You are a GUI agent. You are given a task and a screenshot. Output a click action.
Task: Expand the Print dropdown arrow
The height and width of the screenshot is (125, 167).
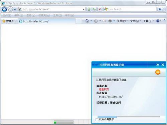point(114,21)
